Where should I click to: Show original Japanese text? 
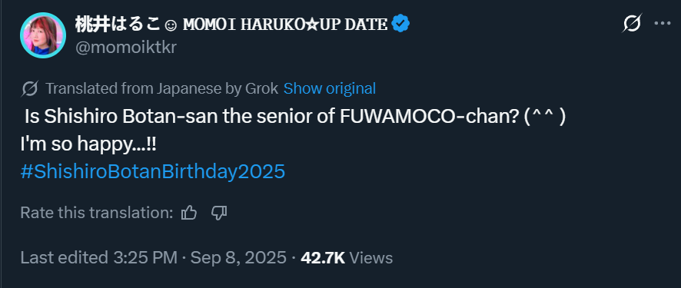(x=330, y=88)
